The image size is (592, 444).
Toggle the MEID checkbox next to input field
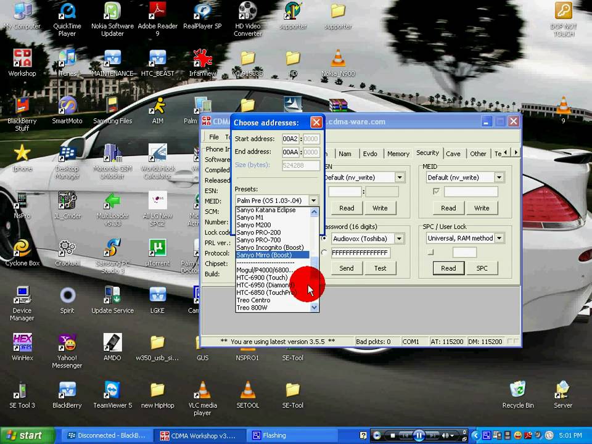coord(437,191)
